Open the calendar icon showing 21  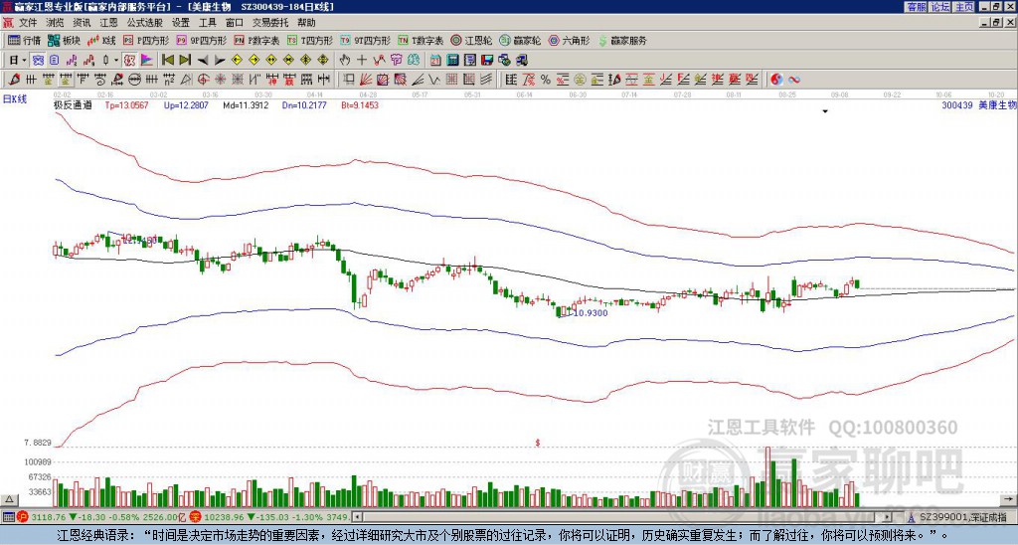[435, 60]
